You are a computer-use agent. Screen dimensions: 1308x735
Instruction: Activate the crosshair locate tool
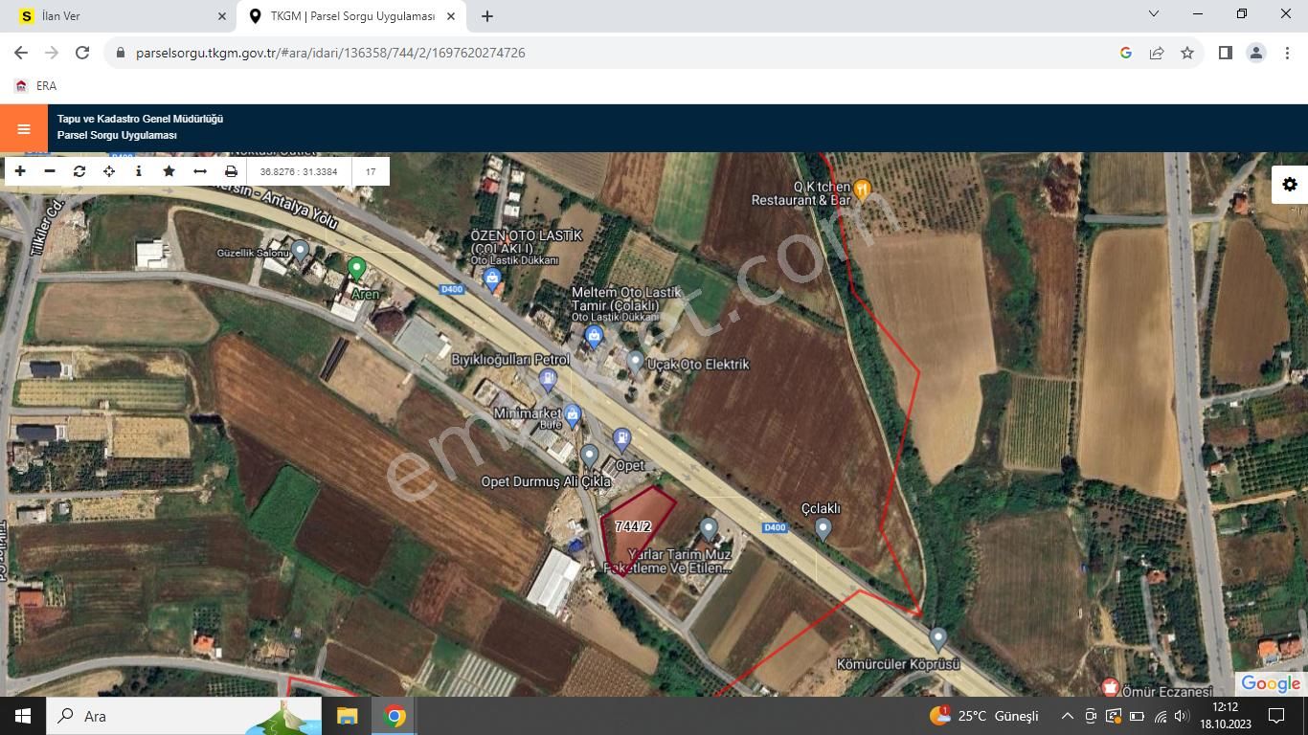pos(109,171)
